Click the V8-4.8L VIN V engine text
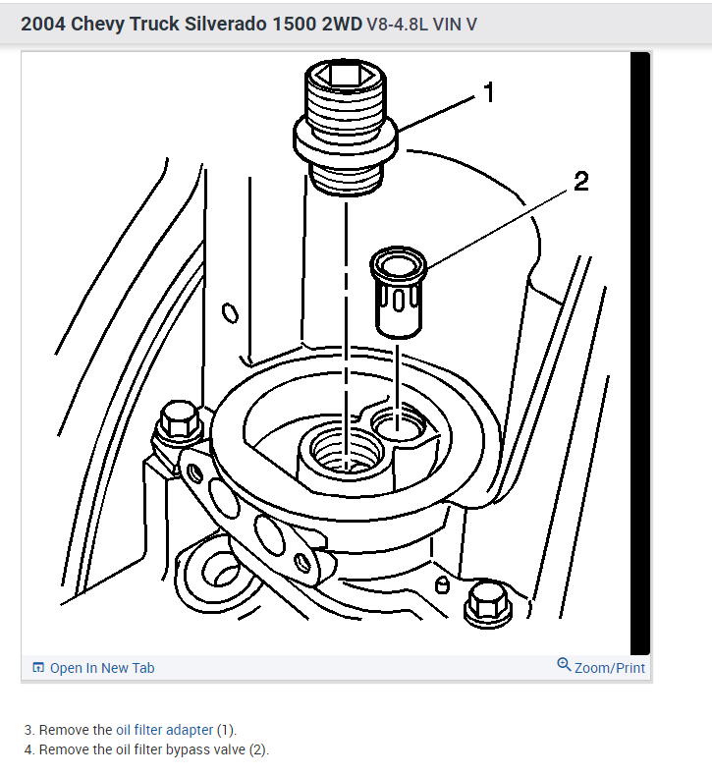This screenshot has width=712, height=776. (421, 25)
